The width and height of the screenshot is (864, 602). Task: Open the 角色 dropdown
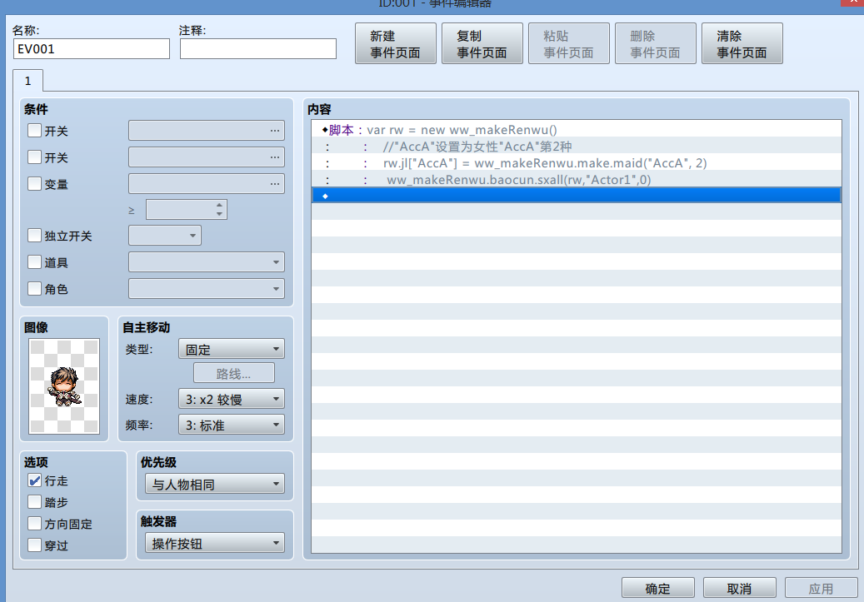point(207,288)
